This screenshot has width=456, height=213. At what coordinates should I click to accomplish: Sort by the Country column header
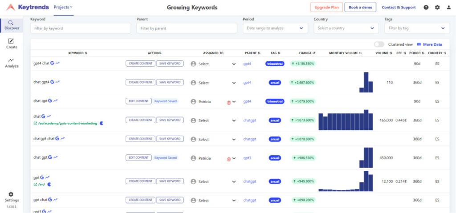coord(437,53)
